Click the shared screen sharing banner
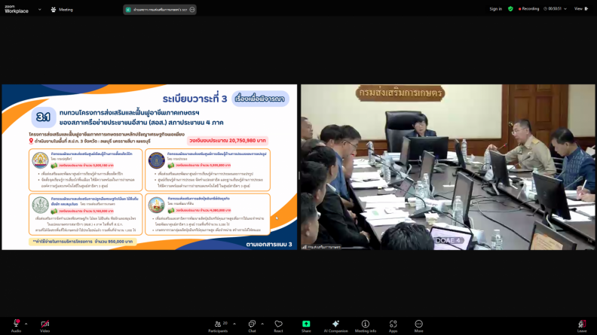The height and width of the screenshot is (335, 597). (160, 10)
